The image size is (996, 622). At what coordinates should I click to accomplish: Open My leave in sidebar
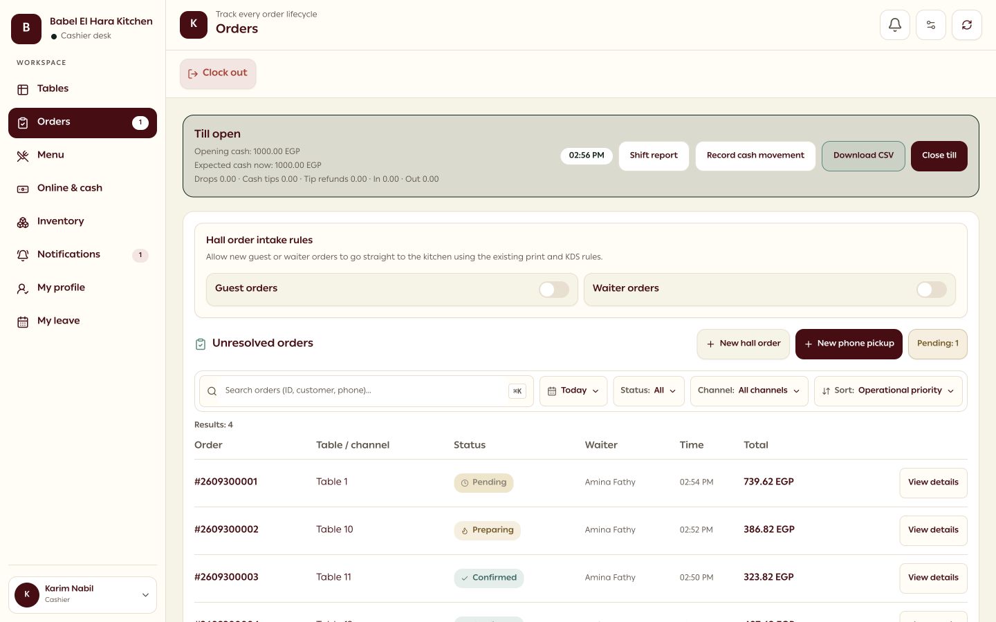82,321
